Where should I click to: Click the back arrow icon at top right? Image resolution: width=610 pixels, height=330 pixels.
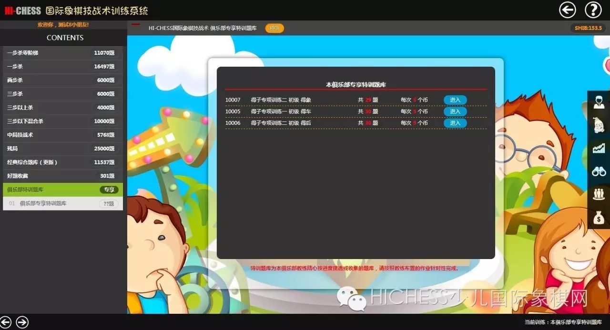(x=568, y=10)
